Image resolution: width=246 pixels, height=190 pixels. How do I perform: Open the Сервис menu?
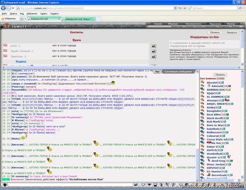43,13
